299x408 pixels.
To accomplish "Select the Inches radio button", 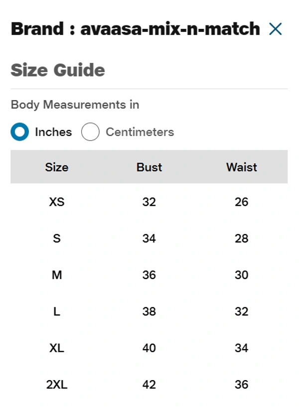I will pyautogui.click(x=20, y=132).
